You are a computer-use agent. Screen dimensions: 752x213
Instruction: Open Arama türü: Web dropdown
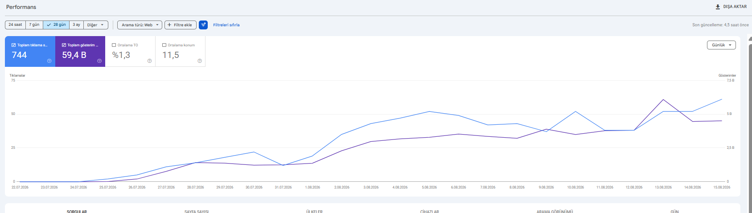pos(140,25)
